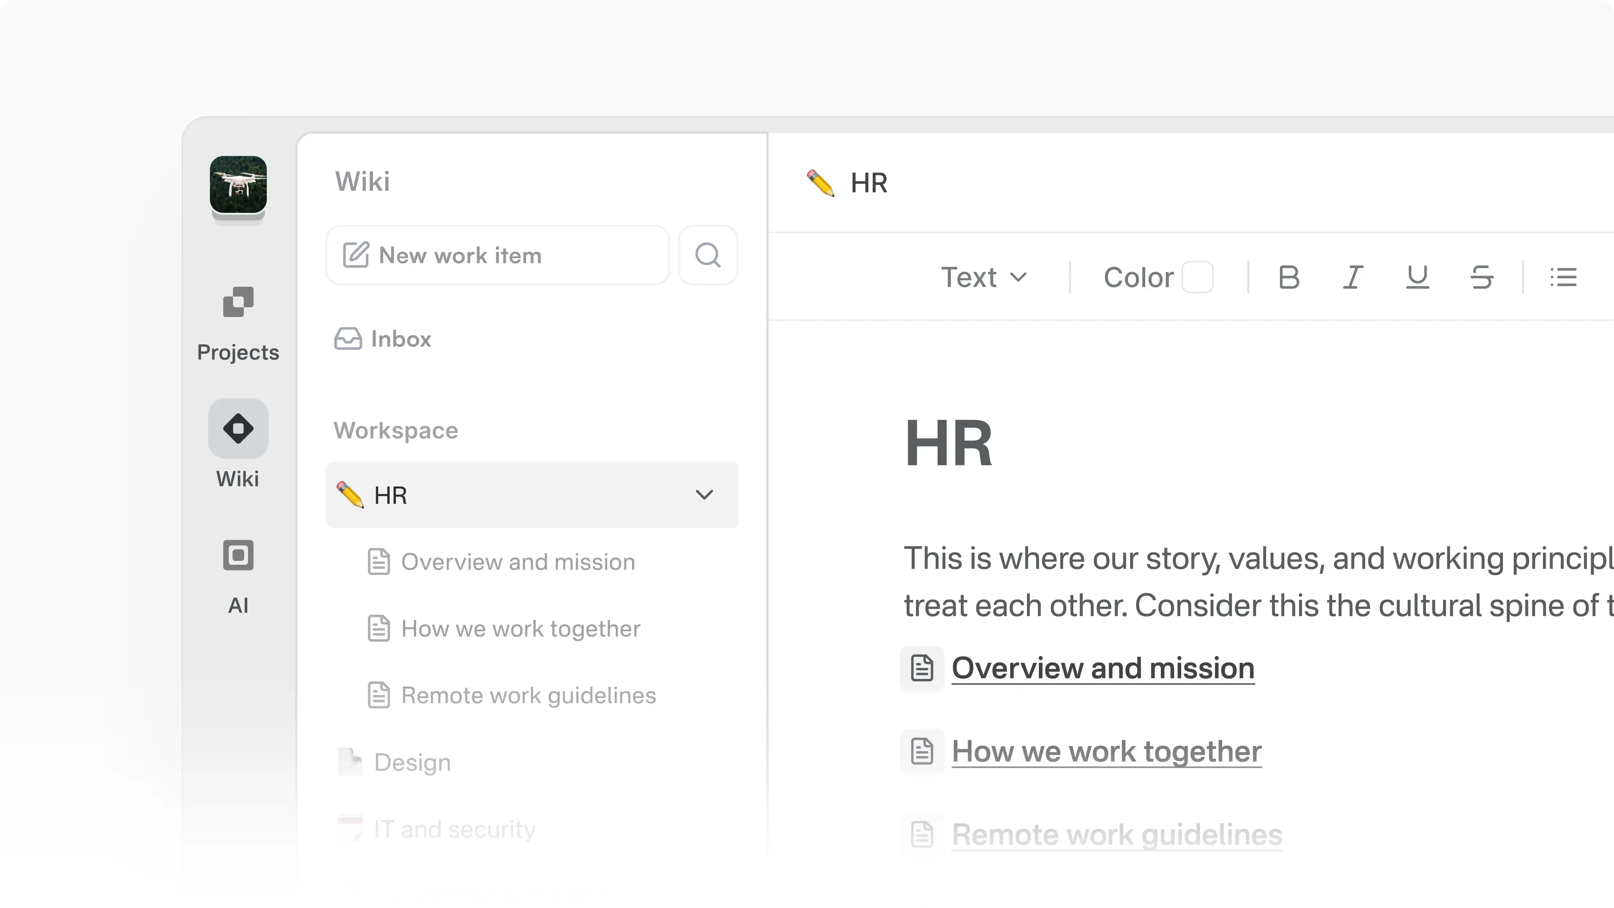The width and height of the screenshot is (1614, 908).
Task: Click the Wiki diamond icon
Action: click(238, 429)
